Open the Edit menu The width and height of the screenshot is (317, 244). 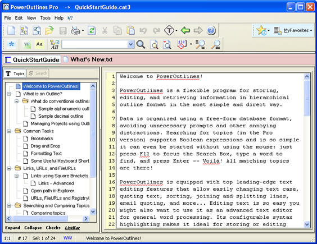click(x=19, y=18)
